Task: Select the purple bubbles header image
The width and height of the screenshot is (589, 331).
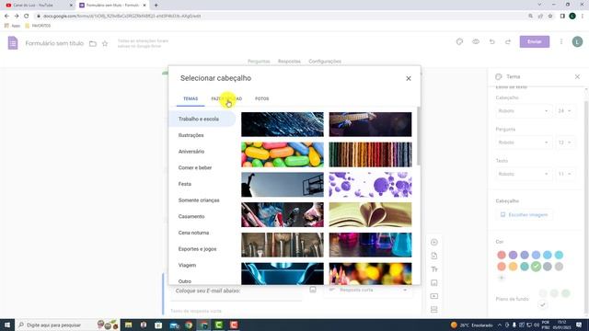Action: (x=370, y=185)
